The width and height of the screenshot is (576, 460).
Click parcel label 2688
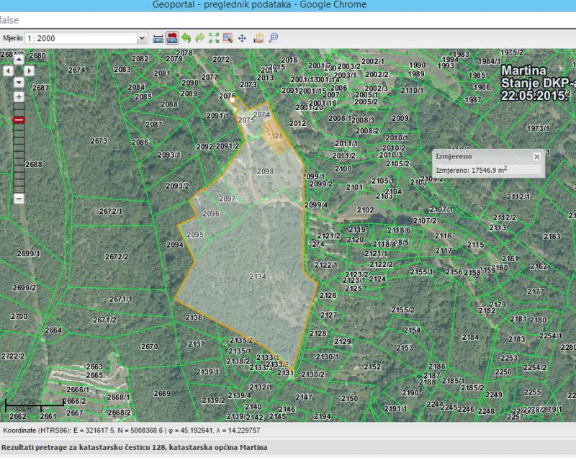click(33, 164)
